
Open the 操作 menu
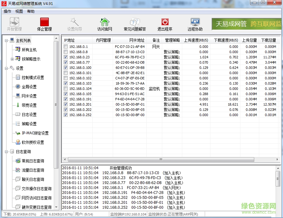click(x=7, y=11)
